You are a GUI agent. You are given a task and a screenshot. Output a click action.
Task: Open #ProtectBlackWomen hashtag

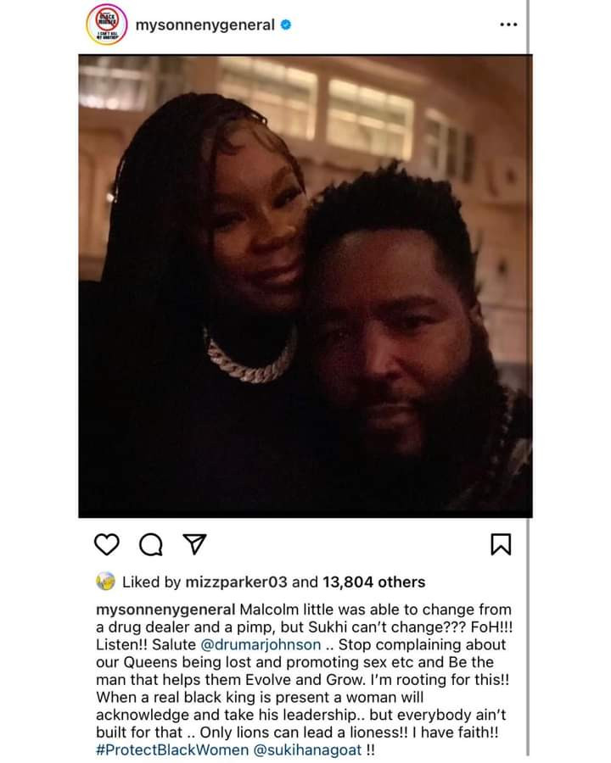[172, 750]
